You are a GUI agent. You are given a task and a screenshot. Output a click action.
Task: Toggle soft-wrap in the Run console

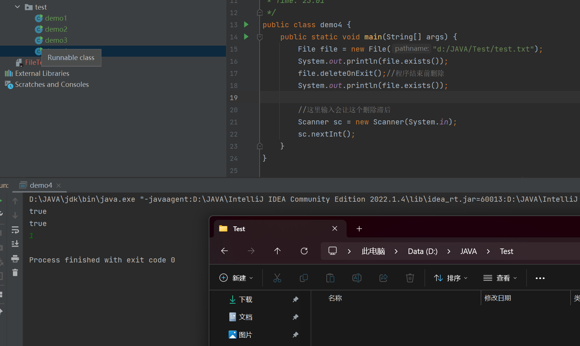pyautogui.click(x=15, y=230)
